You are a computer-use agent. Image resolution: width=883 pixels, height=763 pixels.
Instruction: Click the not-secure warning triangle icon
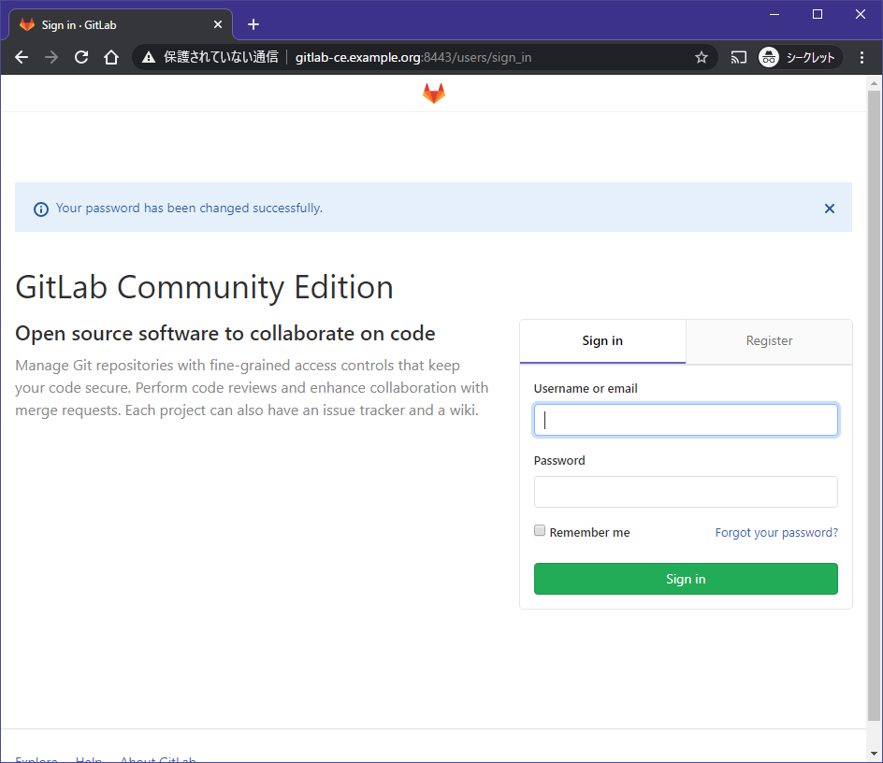coord(149,57)
